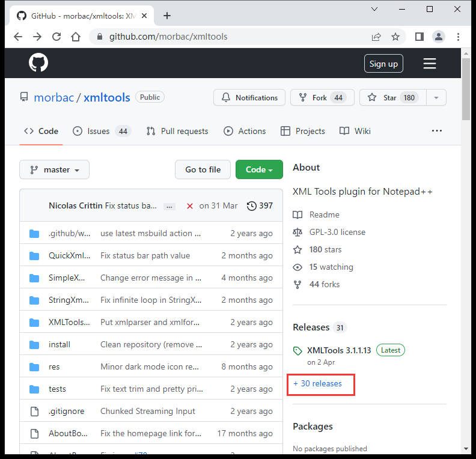
Task: Open the Releases heading link
Action: tap(311, 327)
